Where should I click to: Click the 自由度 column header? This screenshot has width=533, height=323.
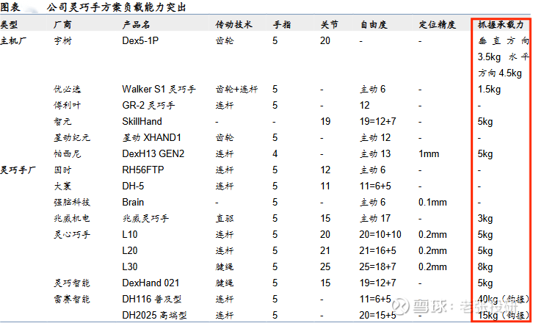(x=374, y=24)
